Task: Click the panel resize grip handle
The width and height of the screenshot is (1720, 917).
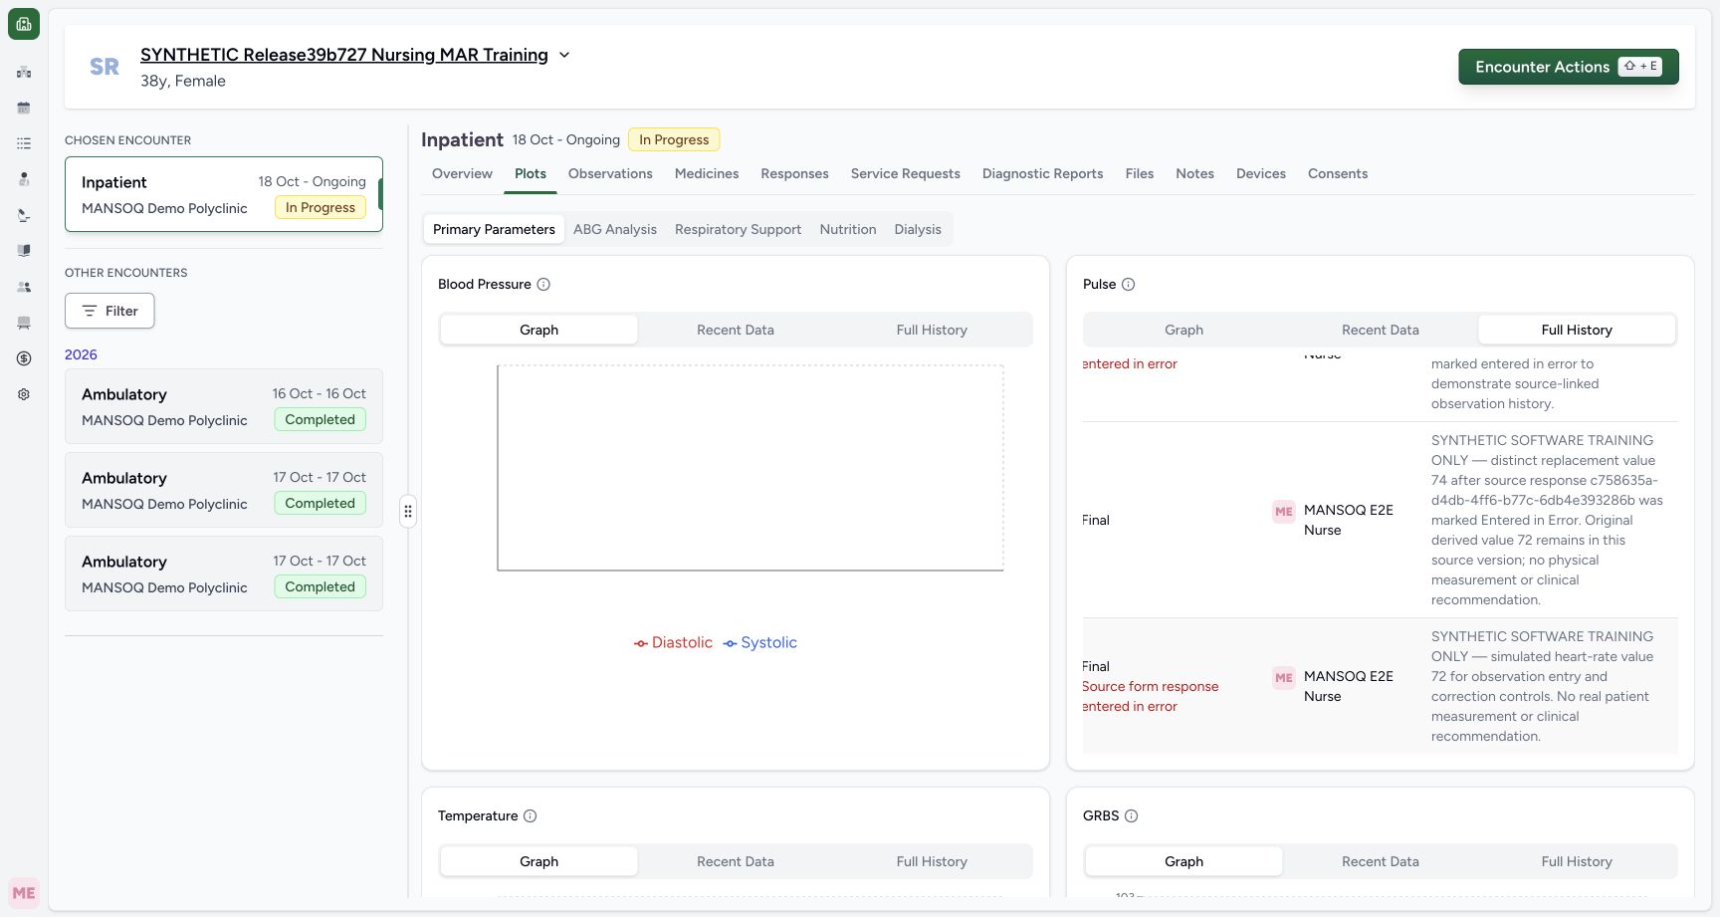Action: click(x=408, y=512)
